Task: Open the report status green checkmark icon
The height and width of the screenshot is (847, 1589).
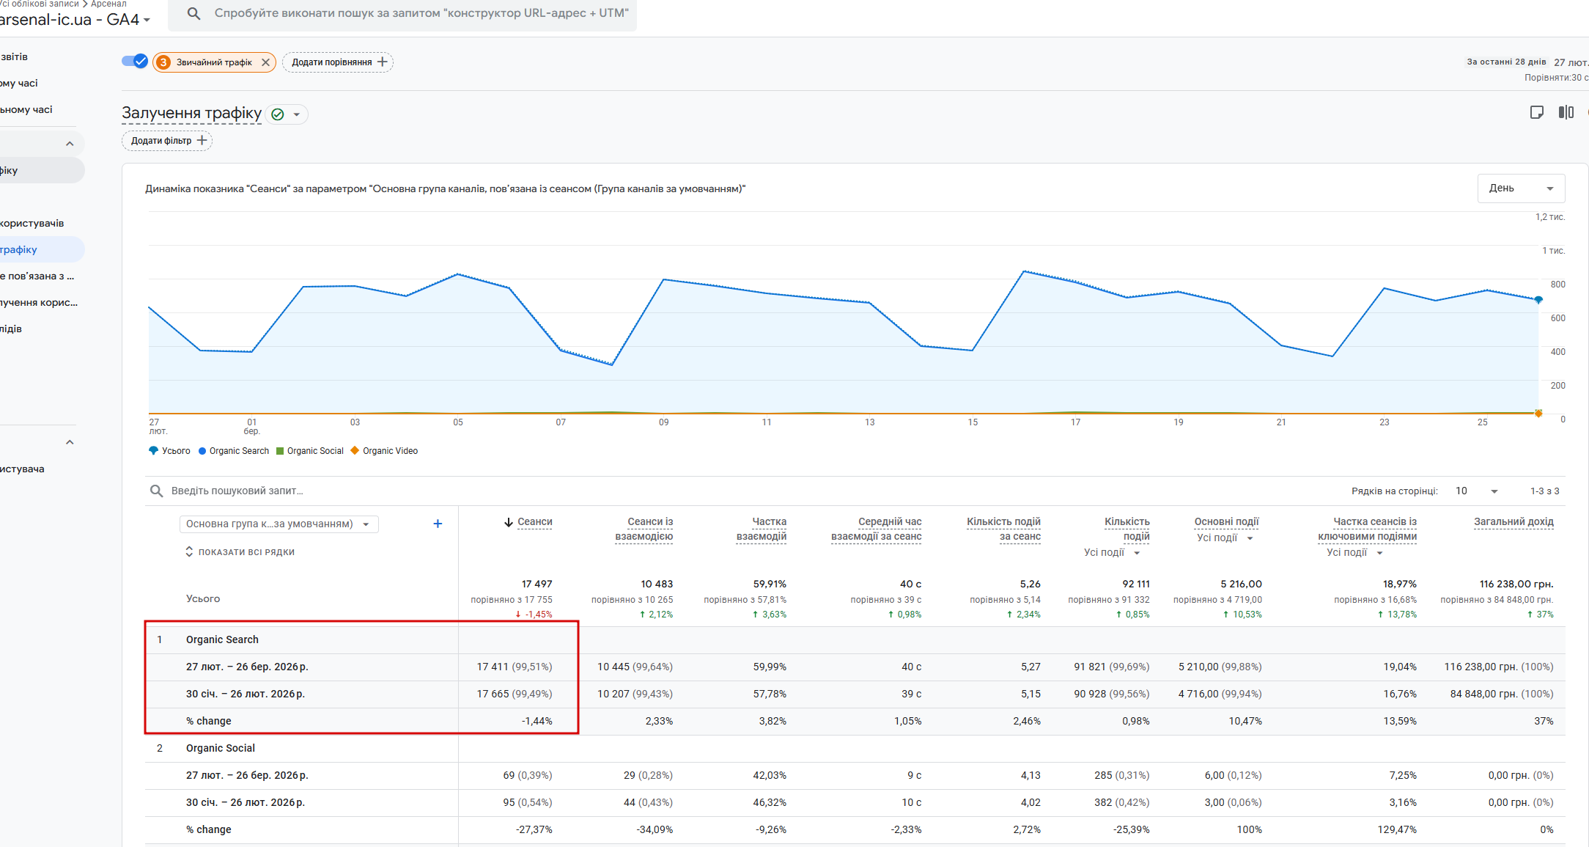Action: tap(278, 114)
